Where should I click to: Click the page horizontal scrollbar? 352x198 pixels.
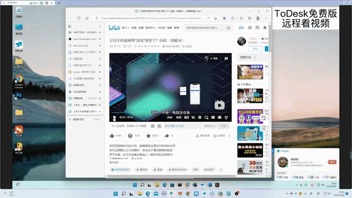171,176
